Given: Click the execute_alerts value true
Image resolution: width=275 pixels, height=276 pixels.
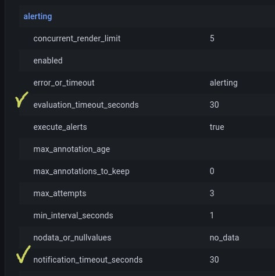Looking at the screenshot, I should [x=217, y=127].
